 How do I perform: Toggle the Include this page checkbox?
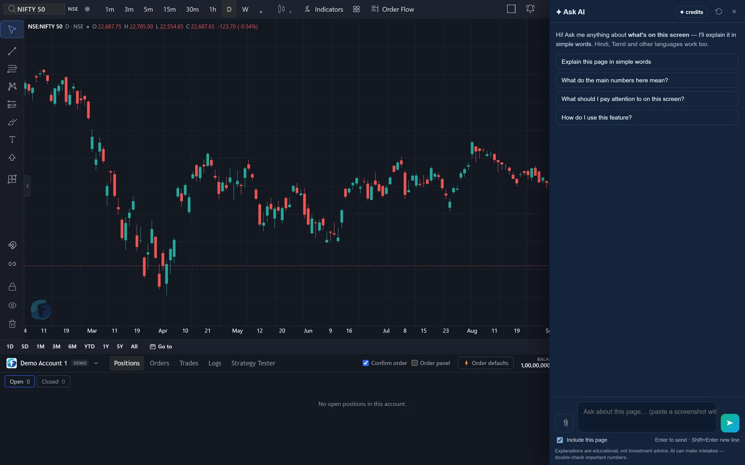pyautogui.click(x=560, y=440)
